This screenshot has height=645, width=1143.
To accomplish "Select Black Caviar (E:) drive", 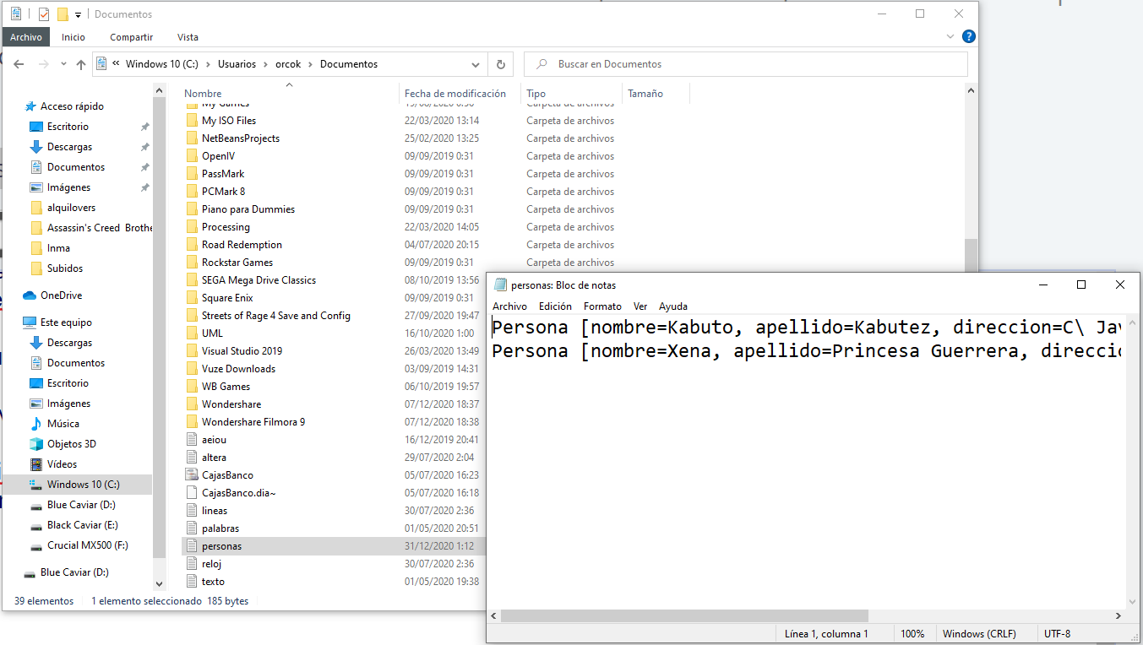I will (x=82, y=525).
